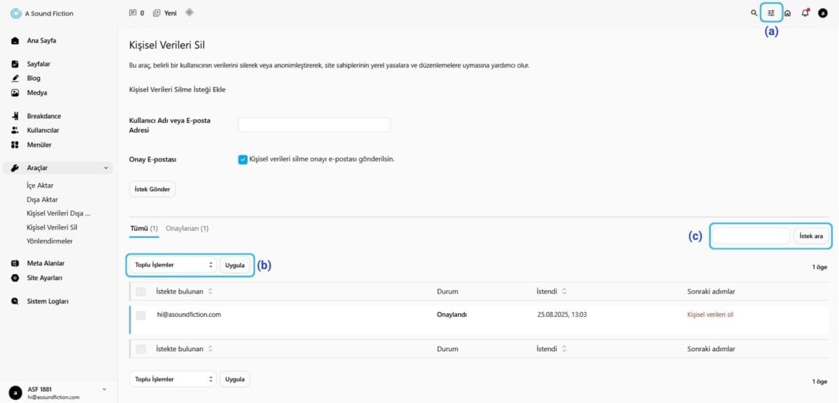839x403 pixels.
Task: Collapse the Araçlar sidebar section
Action: coord(106,168)
